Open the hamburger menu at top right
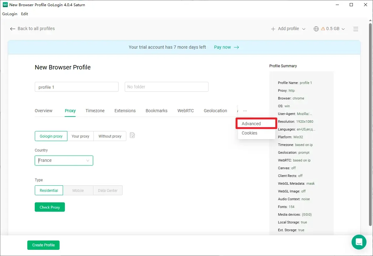 (356, 29)
